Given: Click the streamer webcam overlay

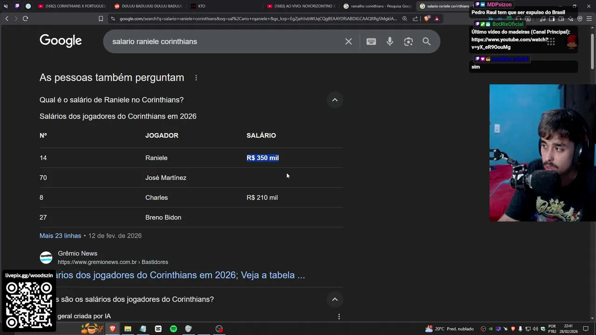Looking at the screenshot, I should click(542, 153).
